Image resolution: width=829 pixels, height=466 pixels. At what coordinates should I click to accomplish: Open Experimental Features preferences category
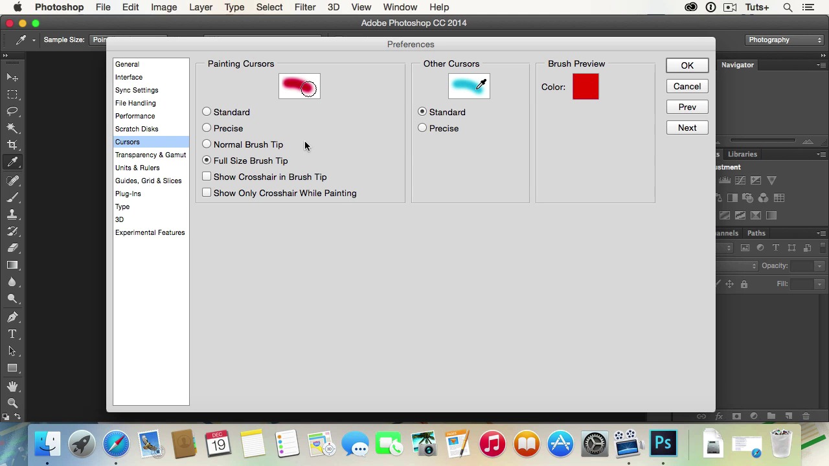(x=151, y=232)
